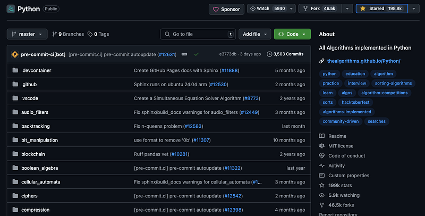
Task: Click the folder icon for .devcontainer
Action: click(x=15, y=70)
